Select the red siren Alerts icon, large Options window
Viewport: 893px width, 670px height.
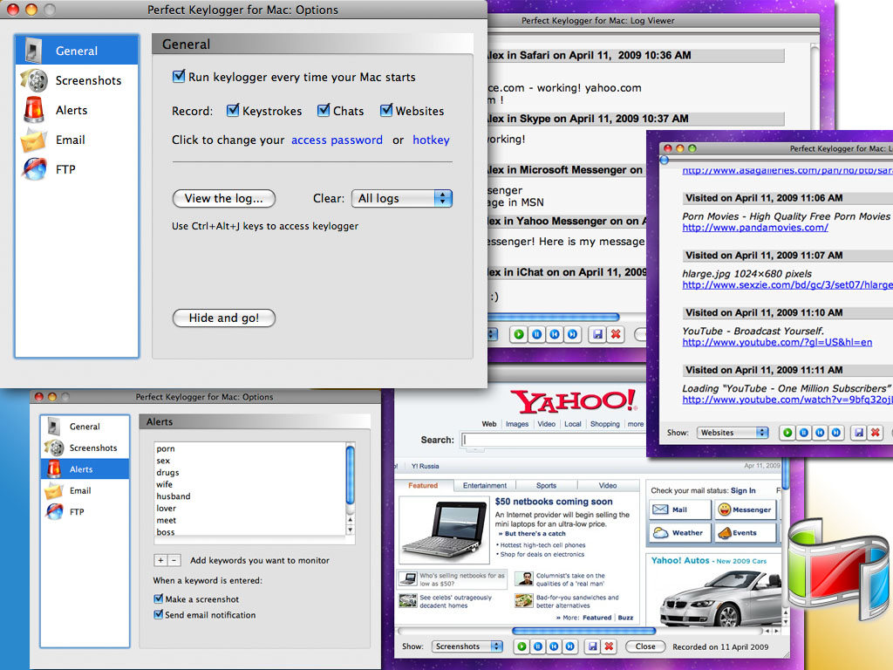[34, 110]
